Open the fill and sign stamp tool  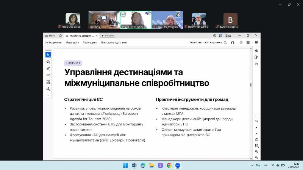[48, 89]
